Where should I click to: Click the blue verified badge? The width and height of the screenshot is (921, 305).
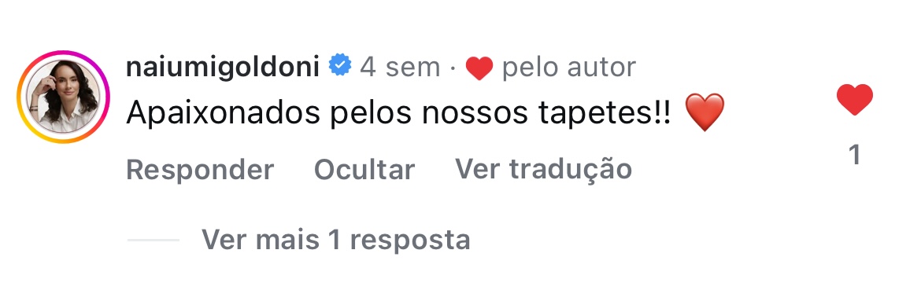click(339, 65)
